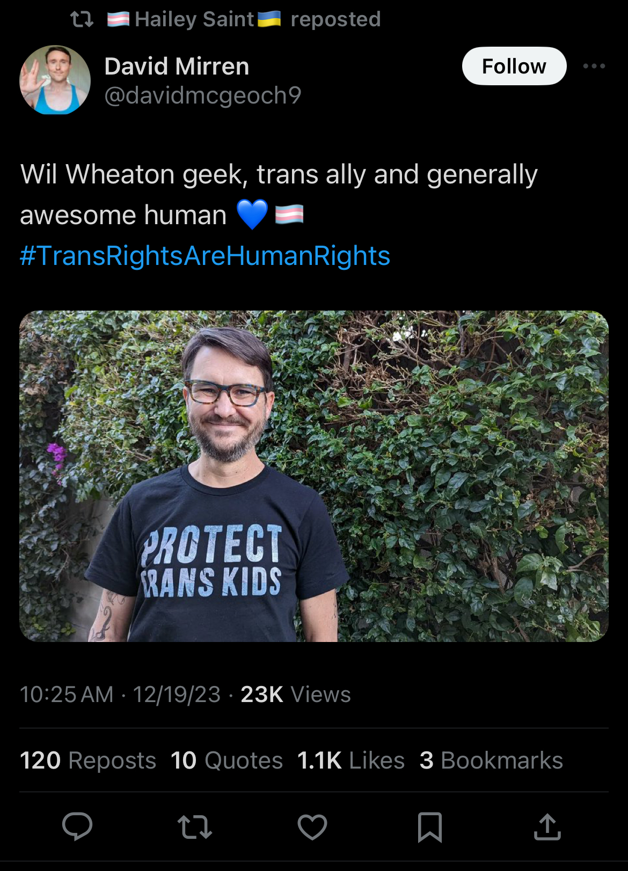Like the post with the heart icon
This screenshot has width=628, height=871.
(x=312, y=826)
